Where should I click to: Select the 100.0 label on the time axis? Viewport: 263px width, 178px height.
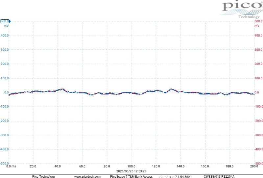(x=131, y=166)
